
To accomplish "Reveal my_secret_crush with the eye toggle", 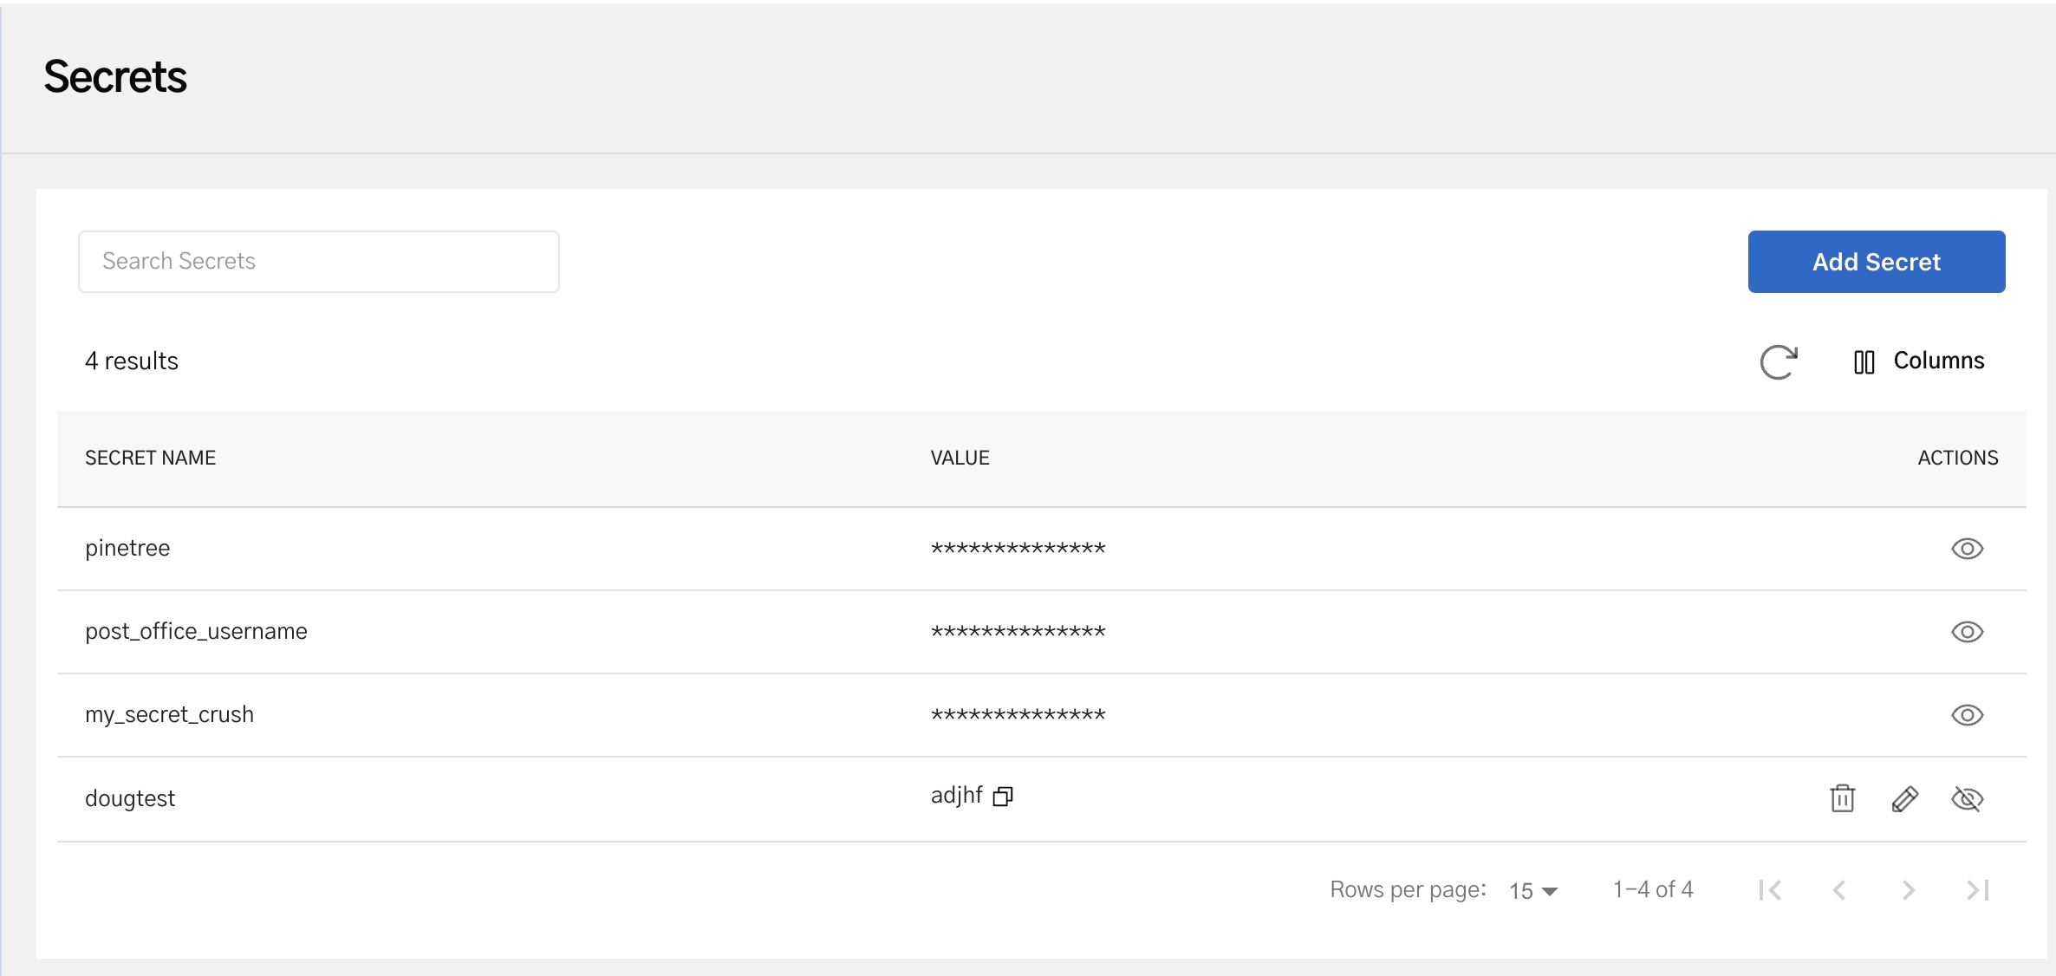I will tap(1968, 714).
